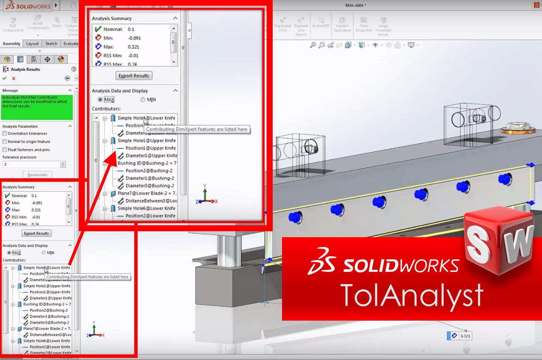Toggle Float fasteners and pins checkbox
The width and height of the screenshot is (542, 360).
5,150
